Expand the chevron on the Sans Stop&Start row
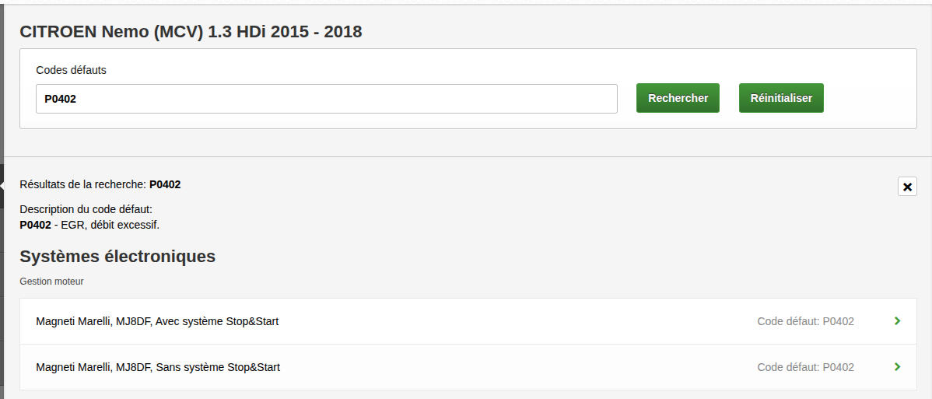932x399 pixels. [x=898, y=367]
